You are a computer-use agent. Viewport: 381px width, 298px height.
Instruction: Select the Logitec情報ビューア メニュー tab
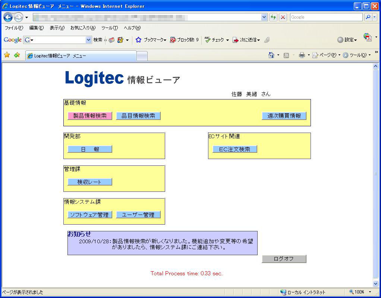pyautogui.click(x=81, y=56)
